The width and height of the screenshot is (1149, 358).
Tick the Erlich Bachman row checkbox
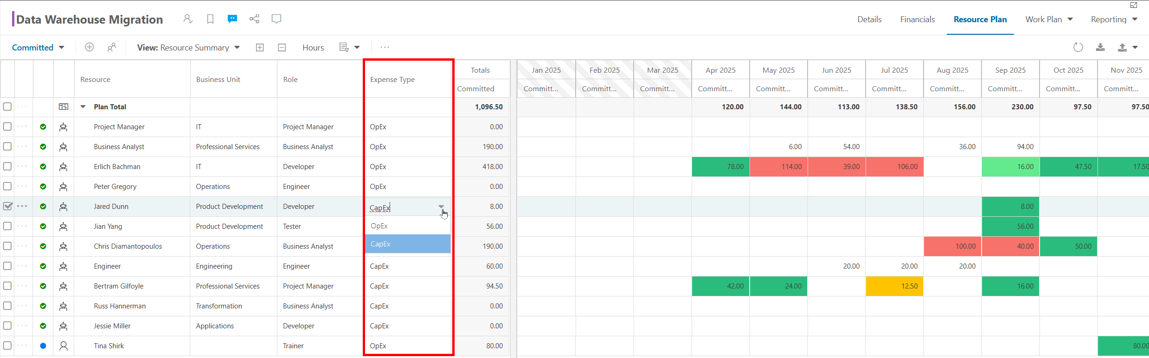click(x=7, y=166)
